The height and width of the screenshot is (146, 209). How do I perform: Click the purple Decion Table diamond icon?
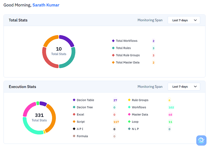[x=74, y=100]
